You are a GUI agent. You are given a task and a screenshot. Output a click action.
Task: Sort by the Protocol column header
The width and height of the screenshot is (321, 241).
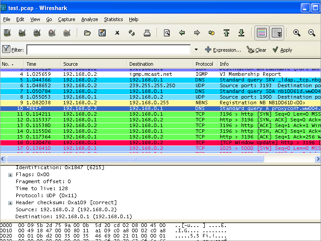205,64
